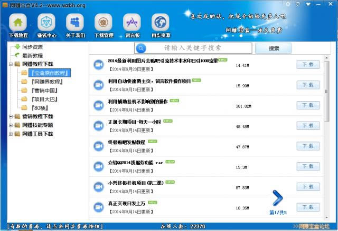Click the scrollbar up arrow

click(x=326, y=58)
